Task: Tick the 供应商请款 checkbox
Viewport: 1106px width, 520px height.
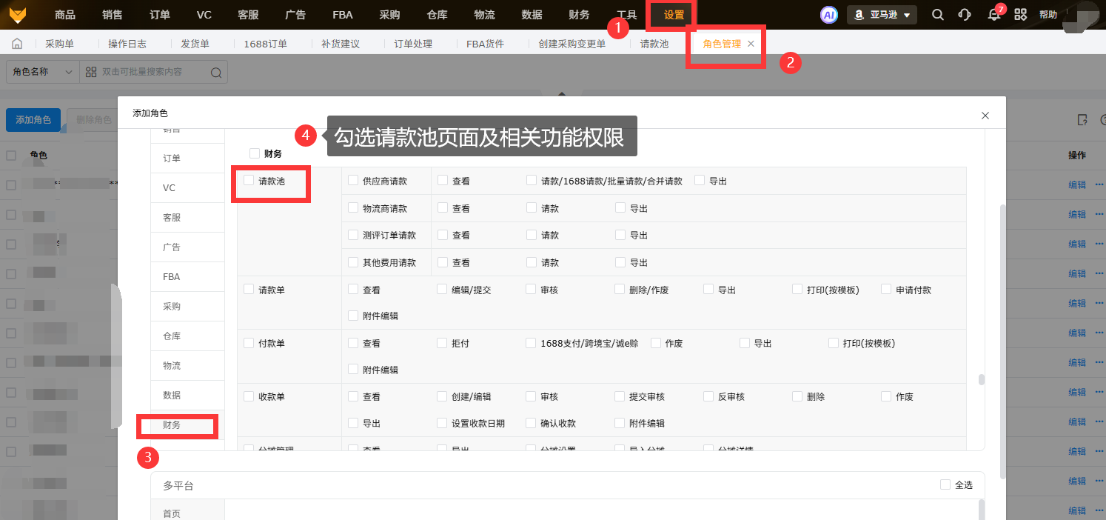Action: tap(353, 181)
